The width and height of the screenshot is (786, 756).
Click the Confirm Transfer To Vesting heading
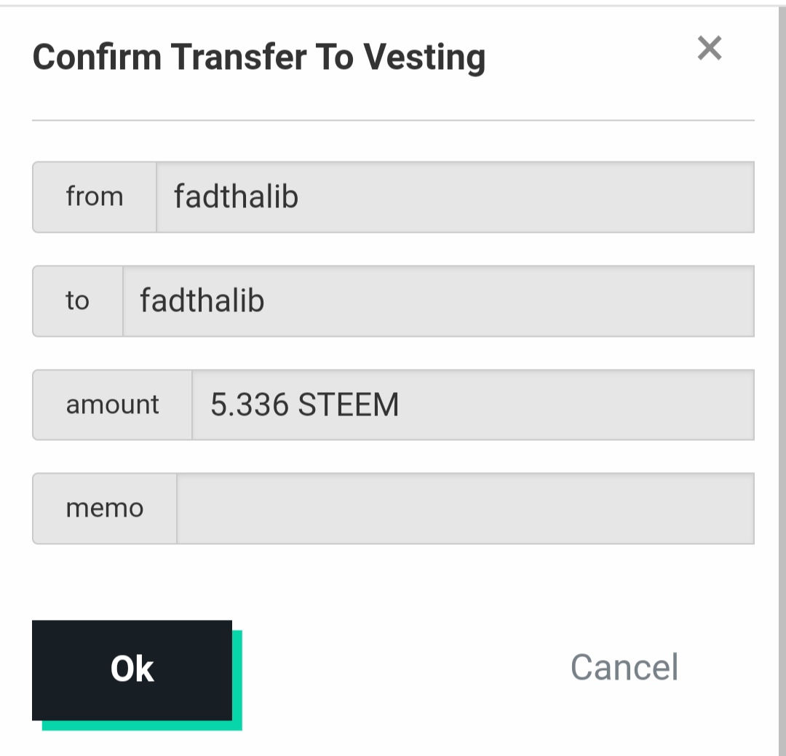[258, 57]
